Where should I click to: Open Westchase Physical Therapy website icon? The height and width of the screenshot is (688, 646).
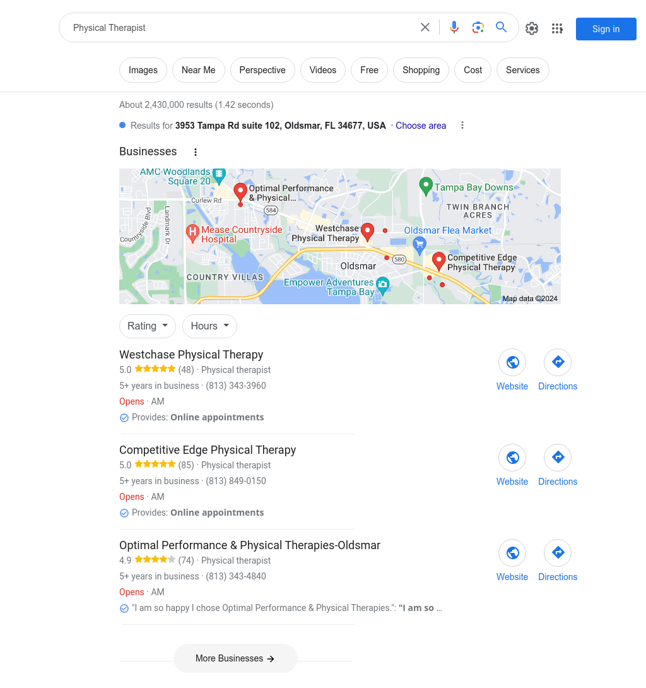click(512, 362)
